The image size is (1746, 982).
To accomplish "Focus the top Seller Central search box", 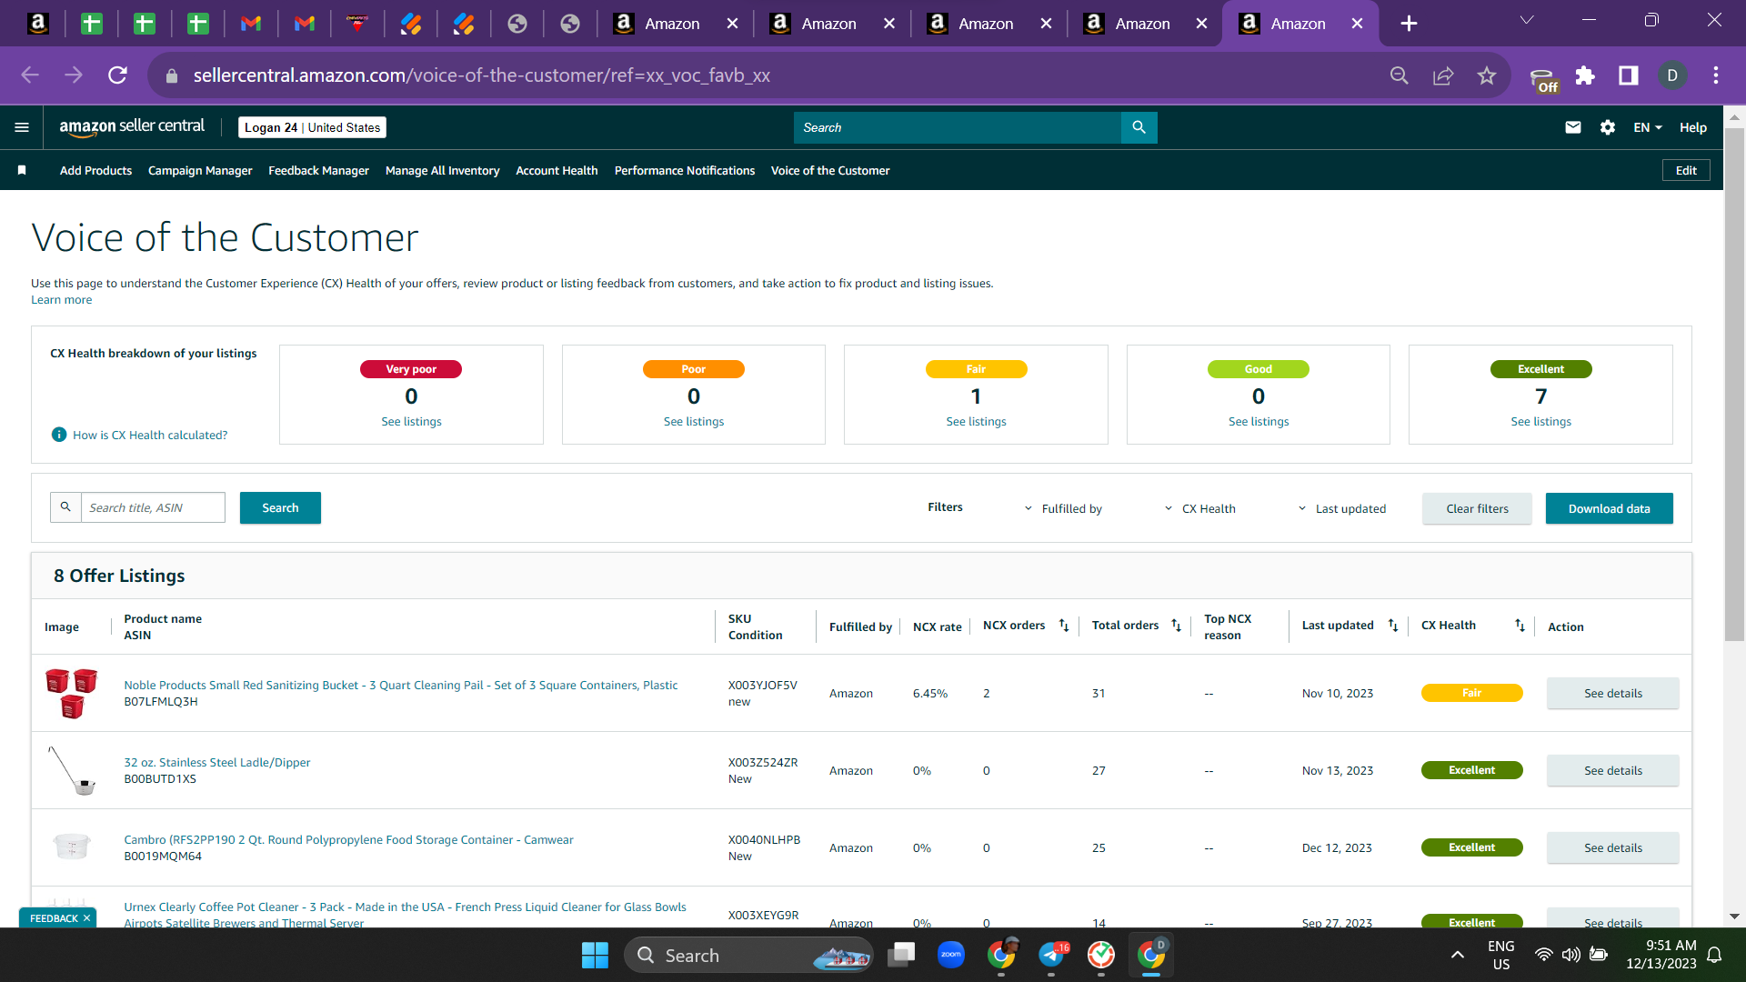I will click(x=957, y=127).
